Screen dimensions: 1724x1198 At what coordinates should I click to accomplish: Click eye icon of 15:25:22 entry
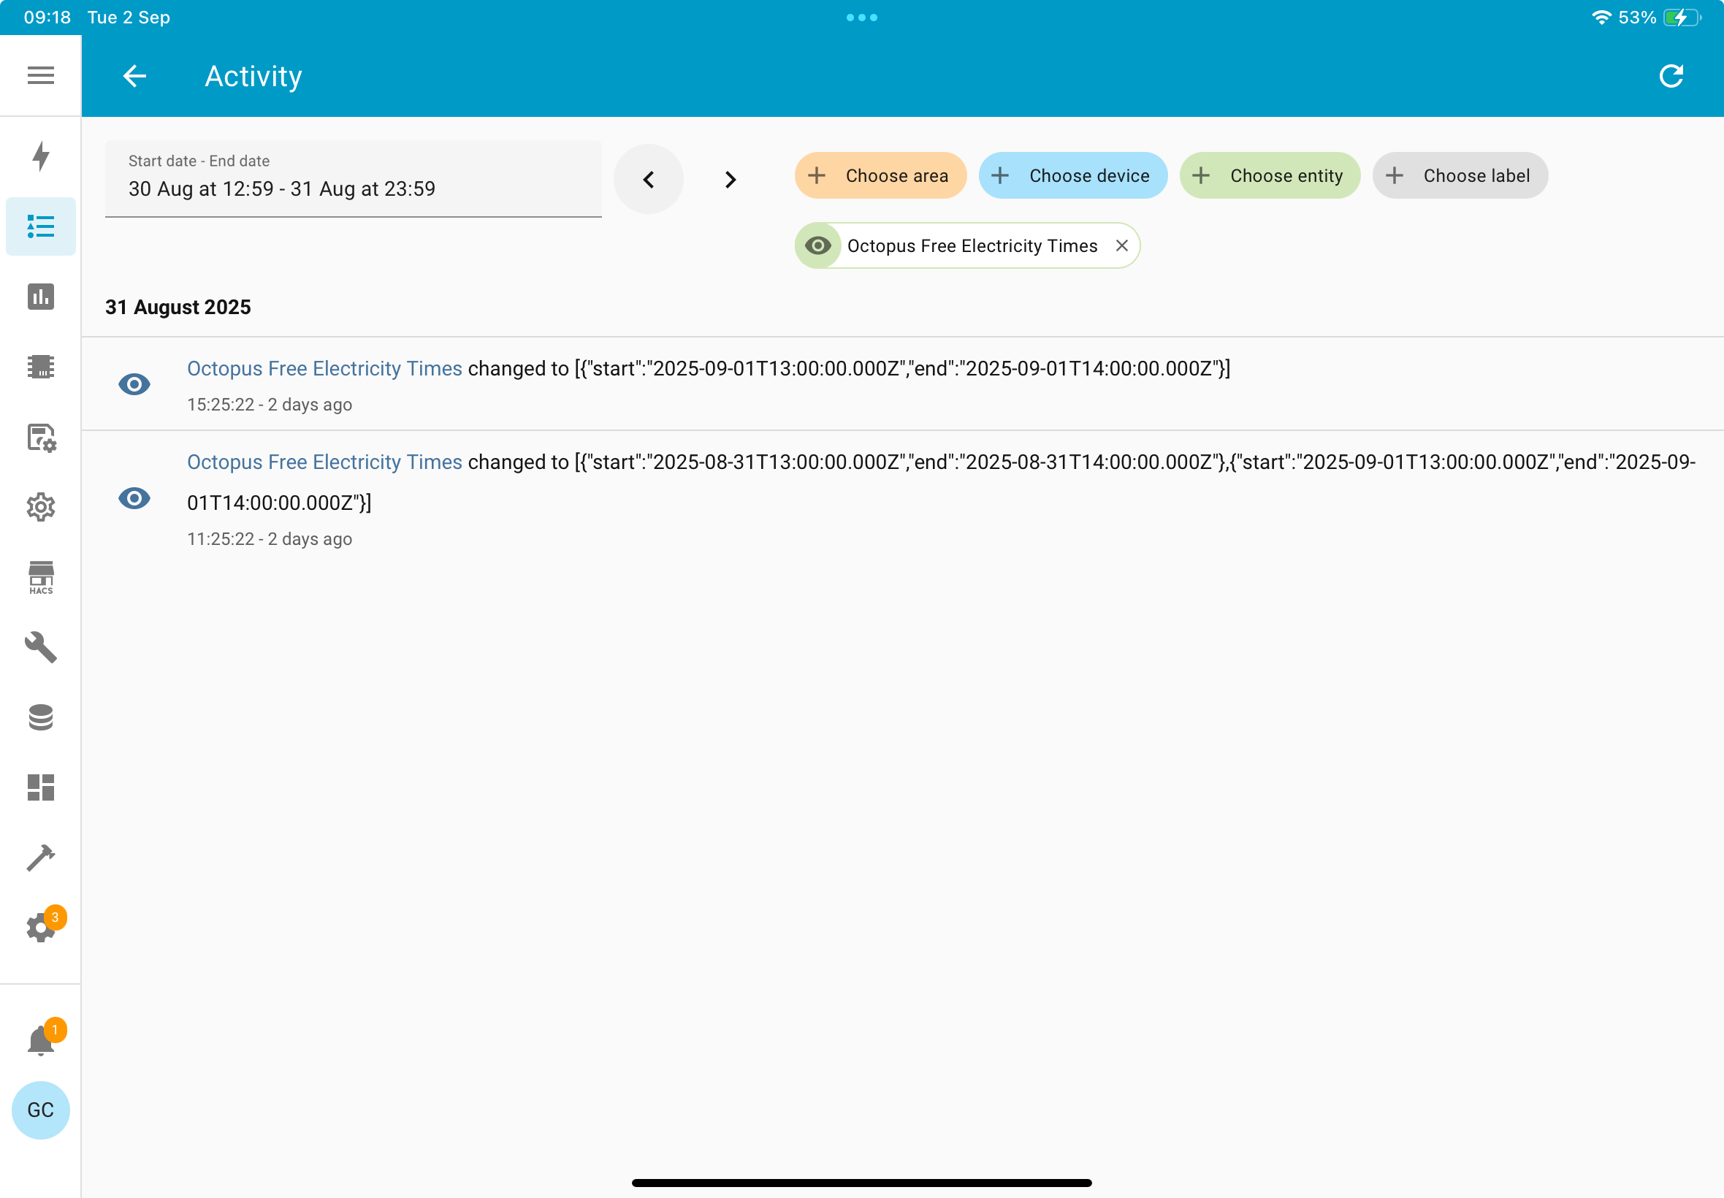coord(134,384)
